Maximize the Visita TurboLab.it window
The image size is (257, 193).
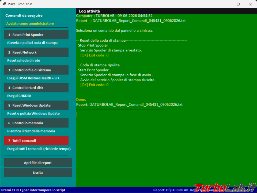(238, 4)
